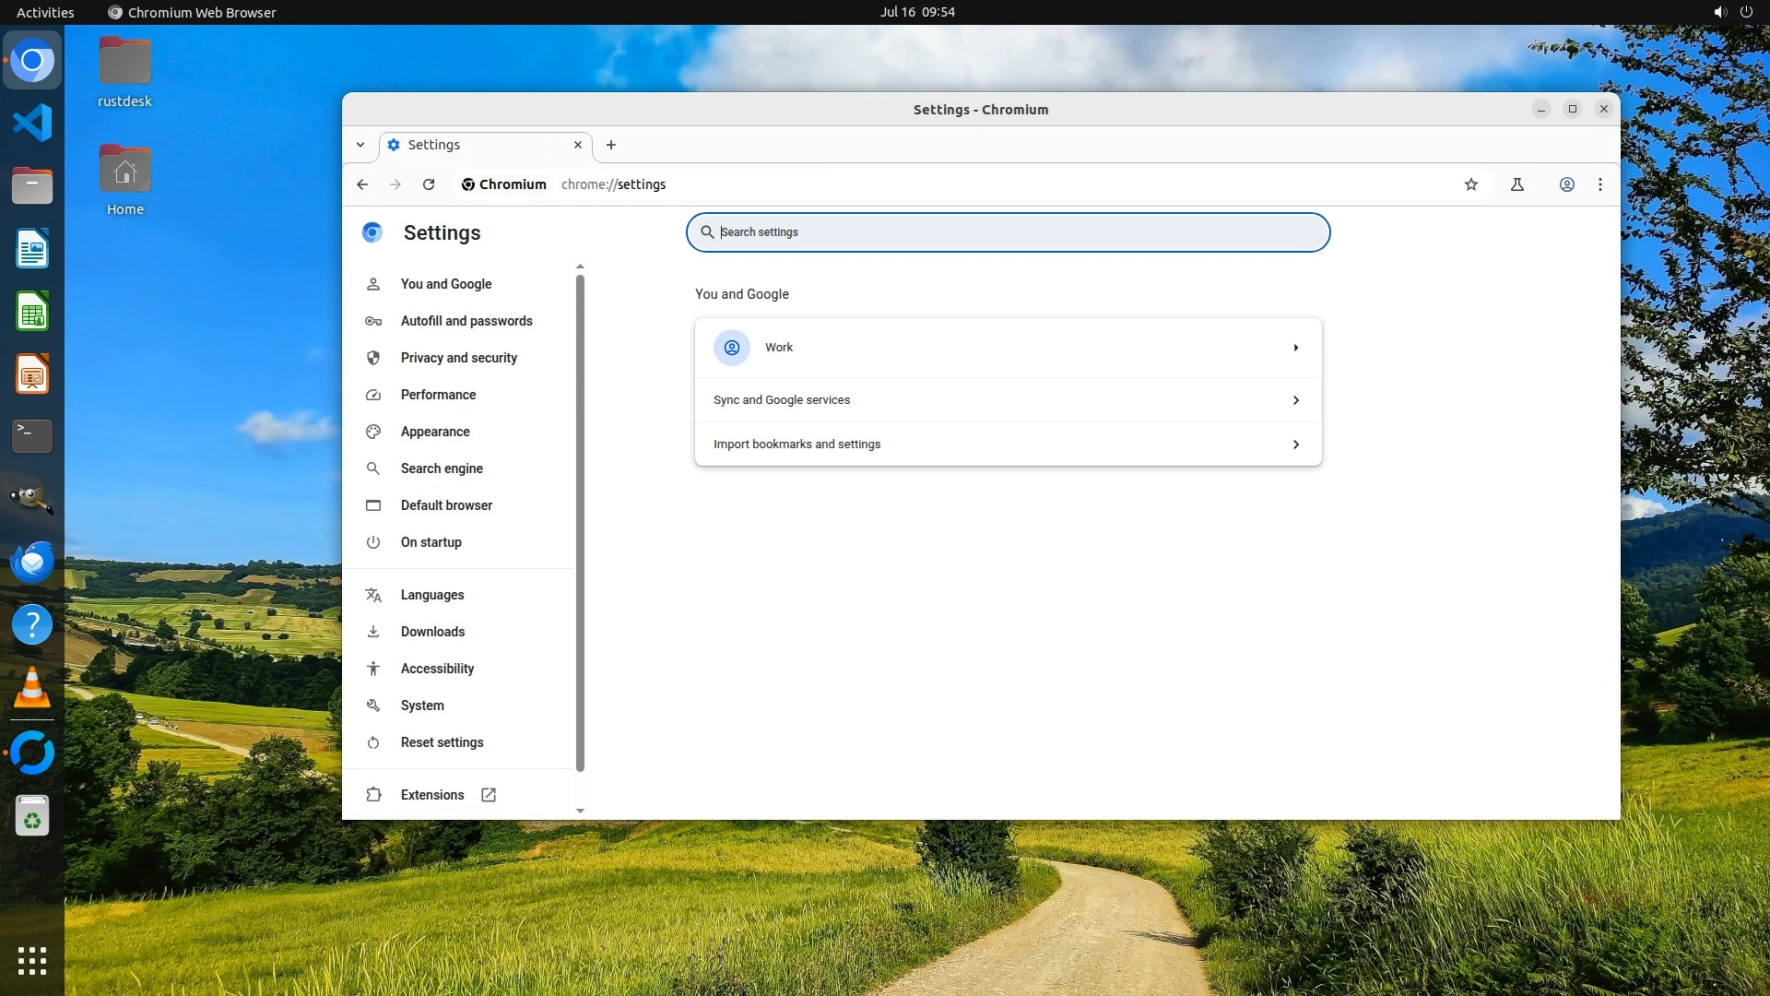
Task: Reload the page with refresh icon
Action: pos(429,184)
